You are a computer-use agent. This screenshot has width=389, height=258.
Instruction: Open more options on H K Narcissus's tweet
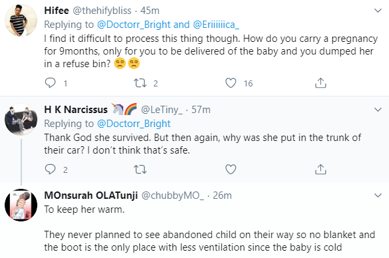[378, 110]
